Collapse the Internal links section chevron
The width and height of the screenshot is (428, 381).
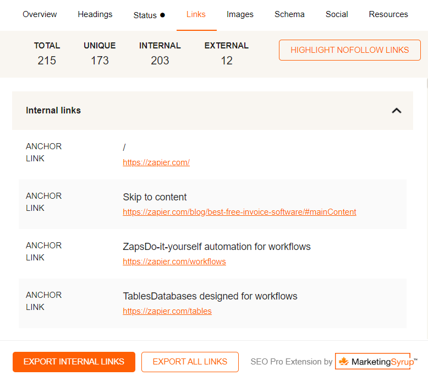click(396, 111)
